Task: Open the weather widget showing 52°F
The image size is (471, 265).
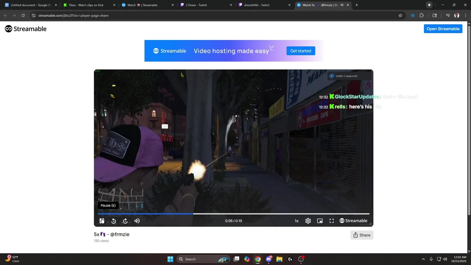Action: click(13, 259)
